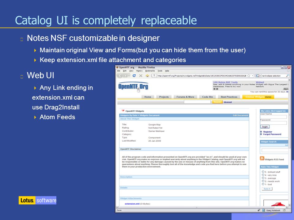Open the Help menu in Firefox
Screen dimensions: 294x220
click(167, 71)
